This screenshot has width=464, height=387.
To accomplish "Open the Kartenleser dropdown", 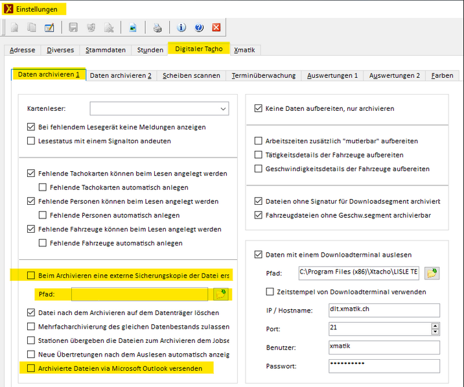I will click(223, 108).
